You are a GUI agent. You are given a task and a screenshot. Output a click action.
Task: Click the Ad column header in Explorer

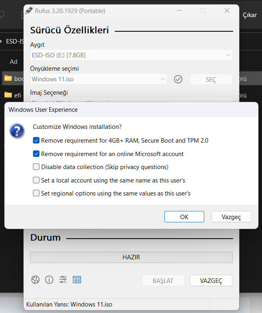point(13,62)
